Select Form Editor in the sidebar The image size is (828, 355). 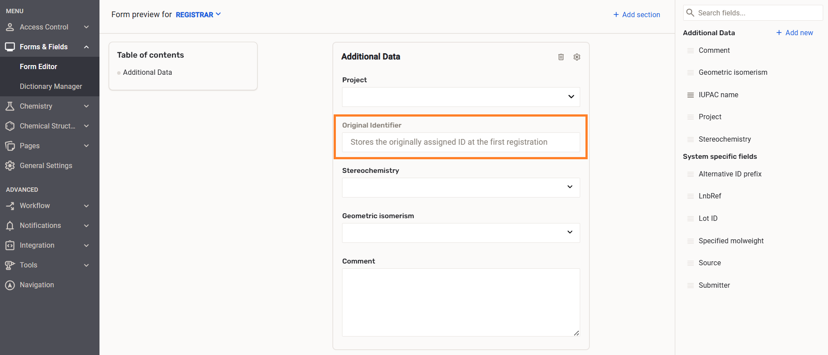coord(38,66)
